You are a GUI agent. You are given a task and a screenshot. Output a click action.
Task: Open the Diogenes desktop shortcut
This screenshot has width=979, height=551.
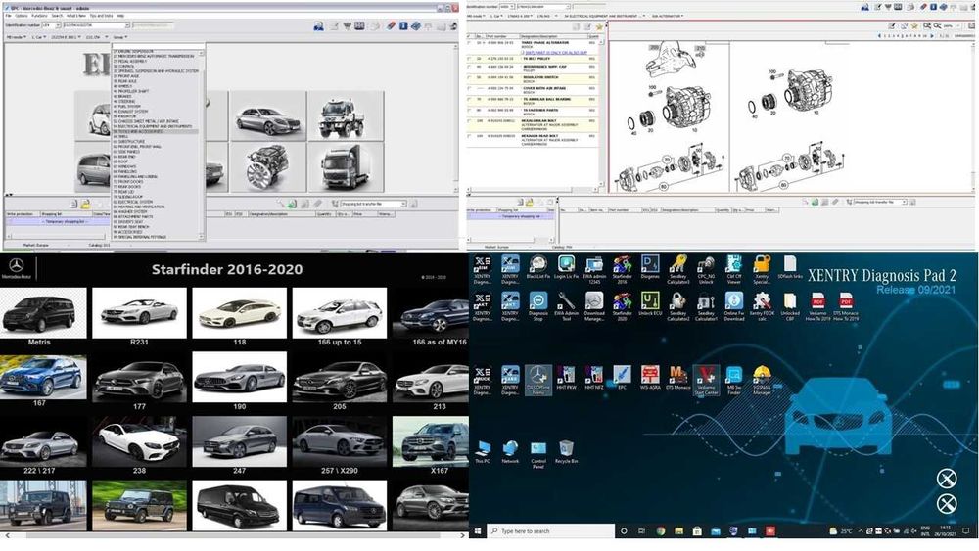click(650, 267)
